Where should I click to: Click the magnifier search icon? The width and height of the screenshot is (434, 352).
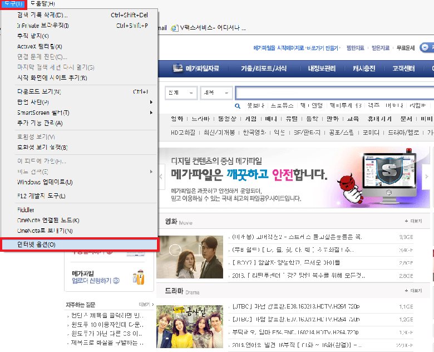(238, 106)
